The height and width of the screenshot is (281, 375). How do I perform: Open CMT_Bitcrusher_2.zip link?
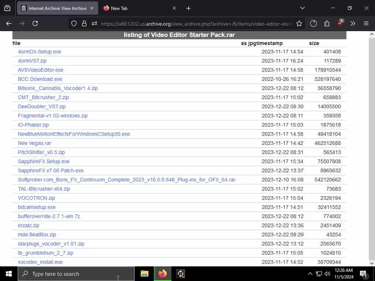coord(43,97)
